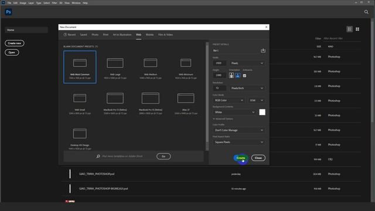The image size is (375, 211).
Task: Click the Photoshop Ps logo on the Home screen
Action: click(8, 12)
